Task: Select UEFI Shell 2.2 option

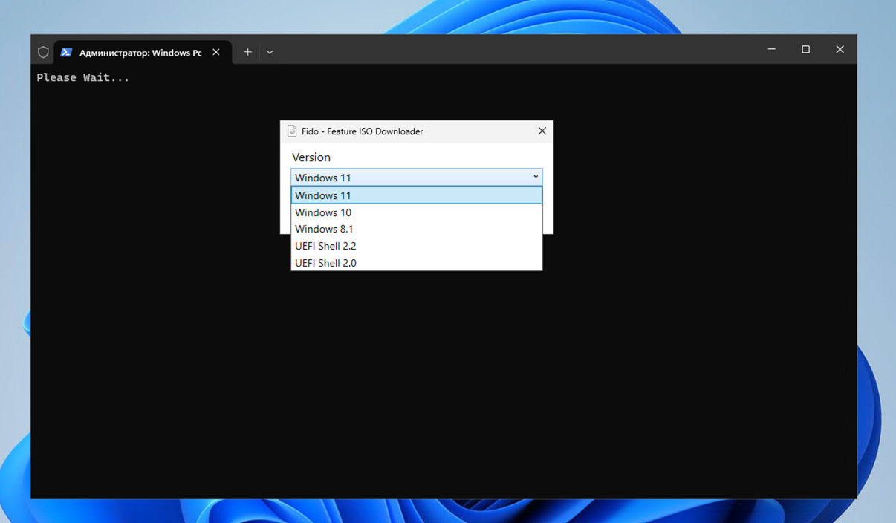Action: [x=416, y=246]
